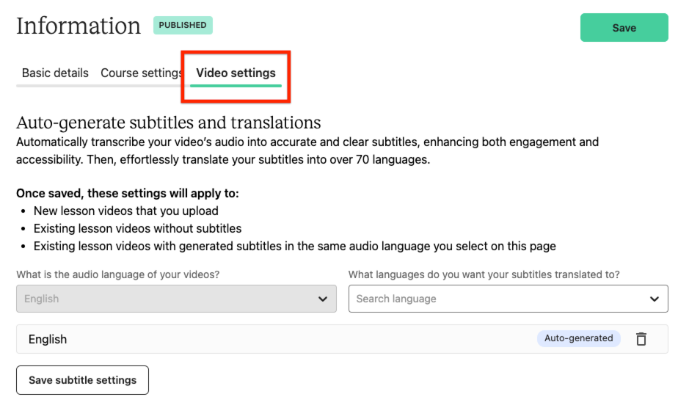The image size is (678, 408).
Task: Delete the English auto-generated subtitle
Action: [641, 339]
